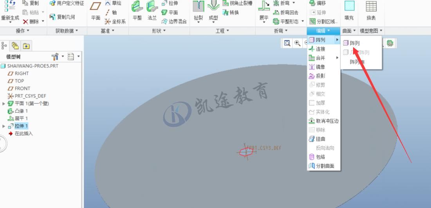Click the 删除 (Delete) button
The width and height of the screenshot is (431, 208).
(x=31, y=21)
